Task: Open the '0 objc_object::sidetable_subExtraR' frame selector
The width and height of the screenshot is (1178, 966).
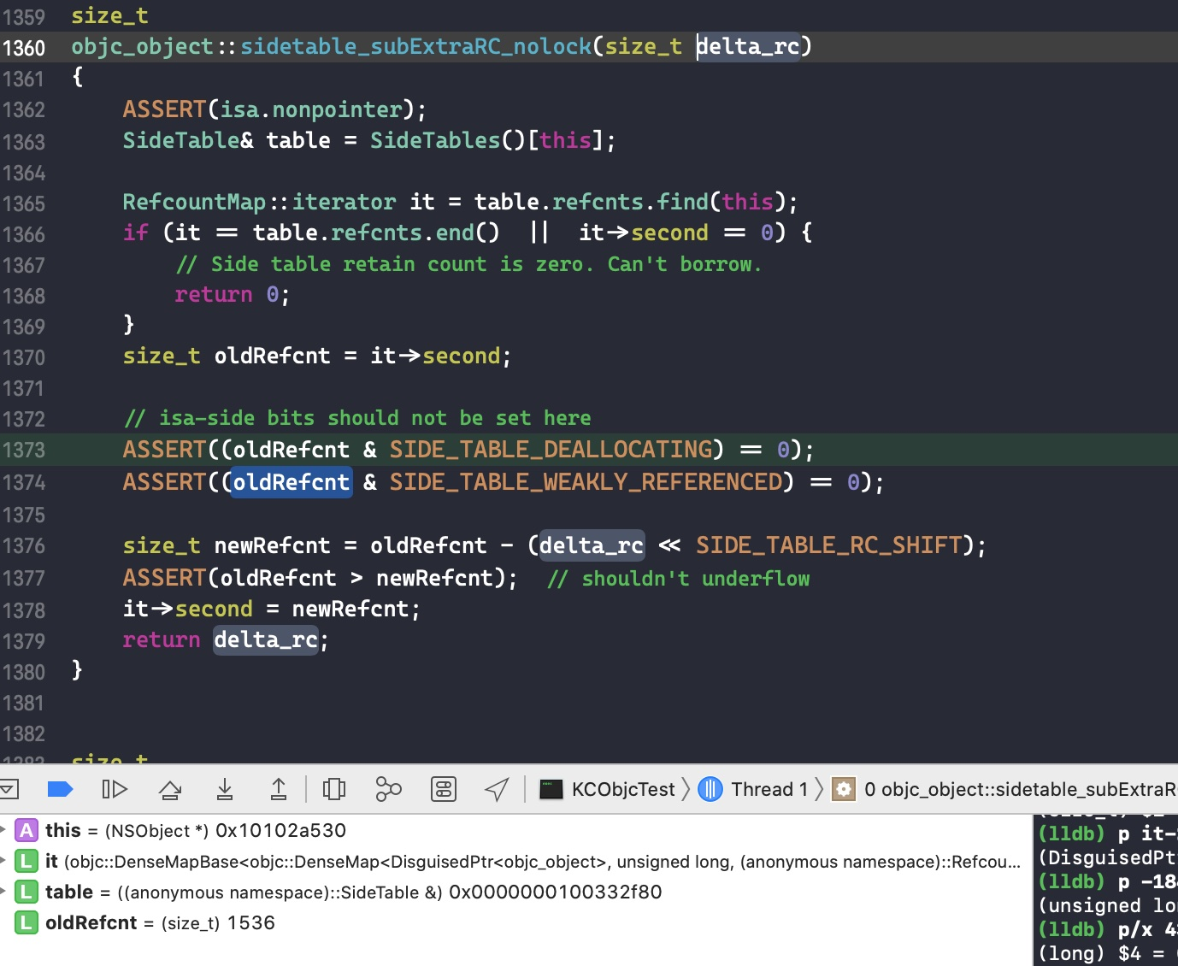Action: 1005,789
